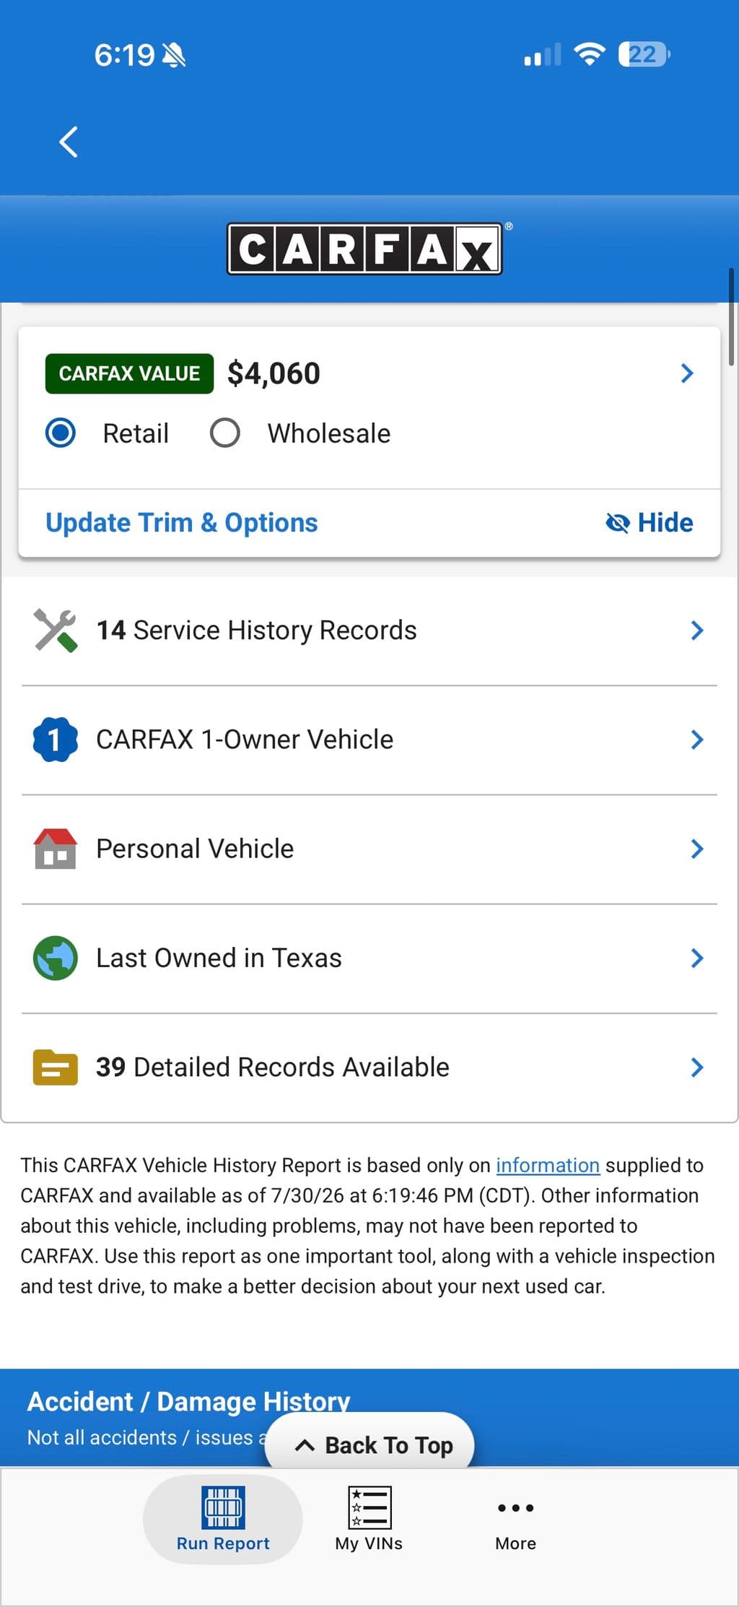Tap the back arrow icon
Screen dimensions: 739x1607
pos(69,142)
